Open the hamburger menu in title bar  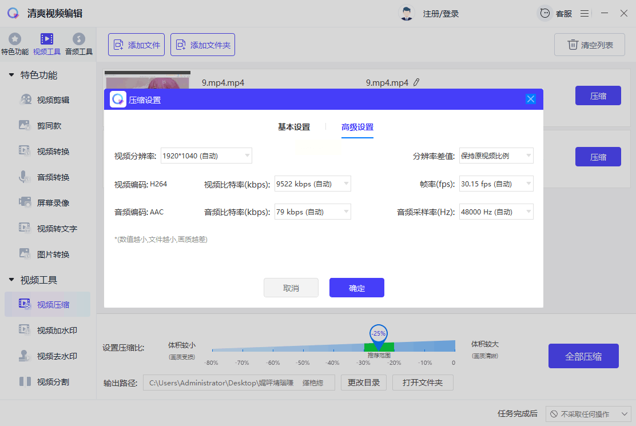click(x=585, y=13)
